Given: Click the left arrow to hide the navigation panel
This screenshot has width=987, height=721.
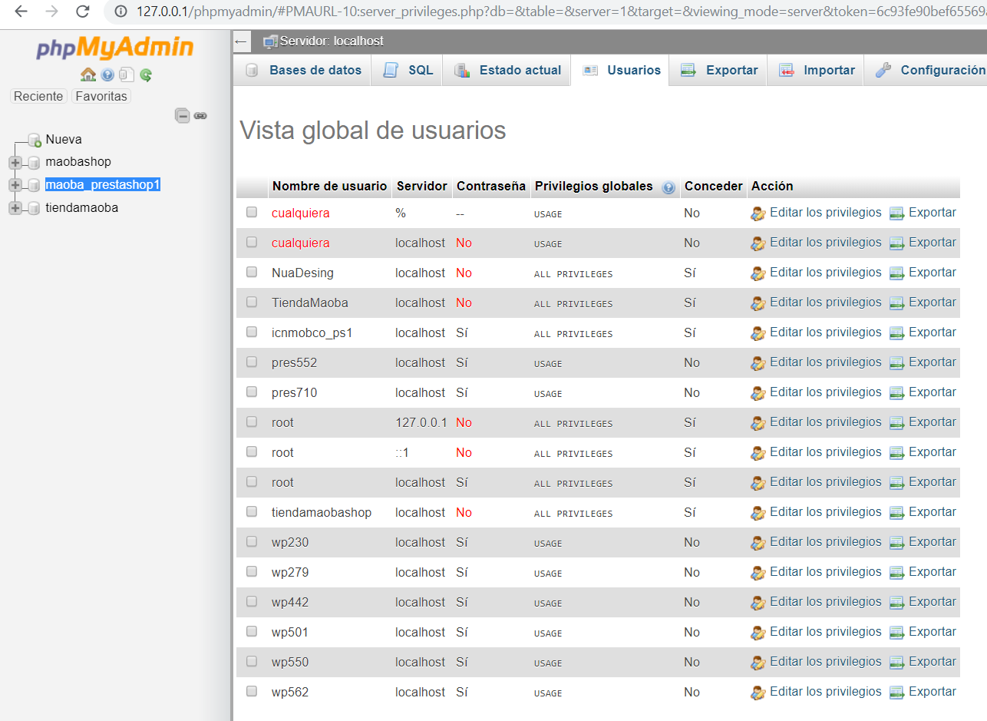Looking at the screenshot, I should 242,41.
